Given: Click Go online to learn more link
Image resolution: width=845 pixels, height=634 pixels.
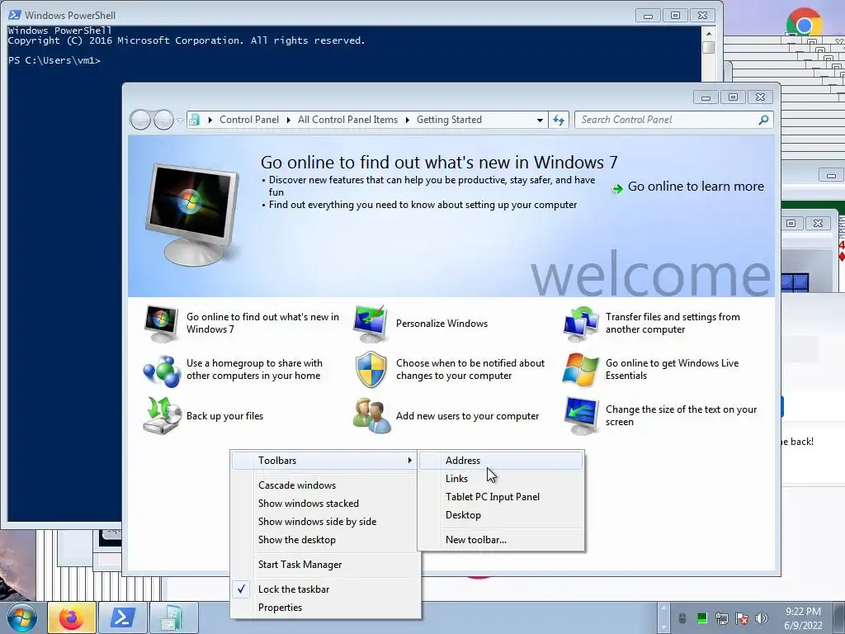Looking at the screenshot, I should pyautogui.click(x=695, y=187).
